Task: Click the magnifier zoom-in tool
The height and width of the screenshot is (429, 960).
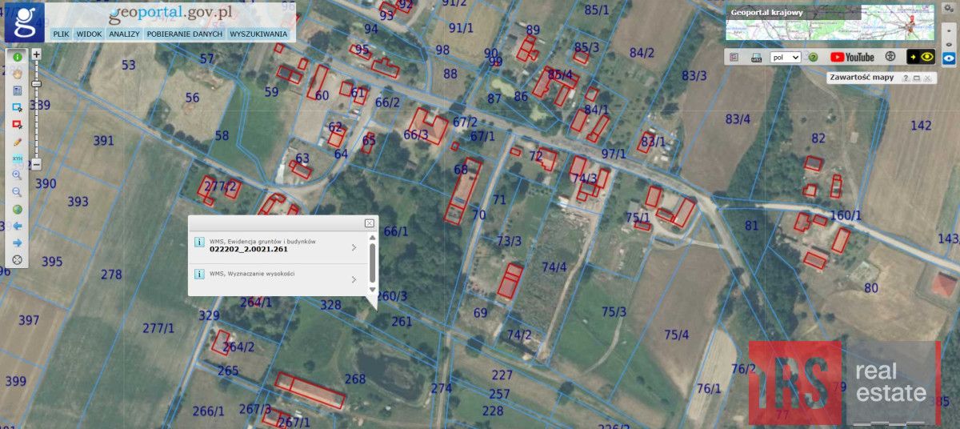Action: click(x=17, y=175)
